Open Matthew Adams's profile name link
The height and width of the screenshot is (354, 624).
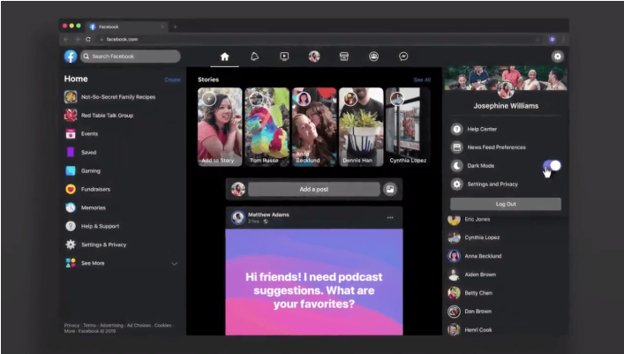(x=268, y=215)
